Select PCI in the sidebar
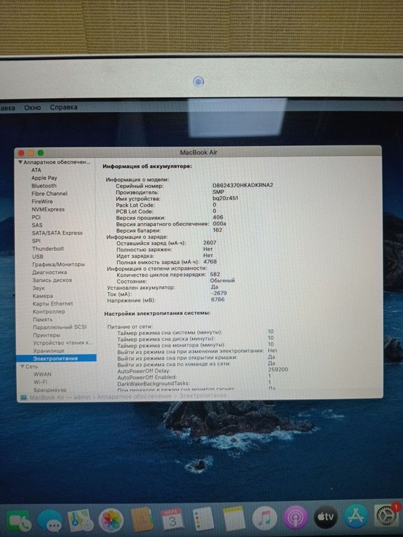 coord(36,217)
